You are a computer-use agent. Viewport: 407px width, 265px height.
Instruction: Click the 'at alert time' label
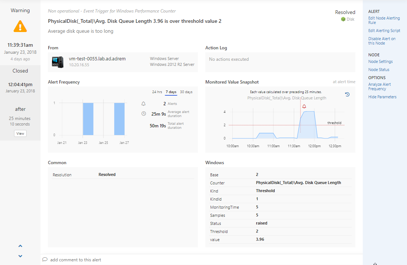(x=344, y=82)
